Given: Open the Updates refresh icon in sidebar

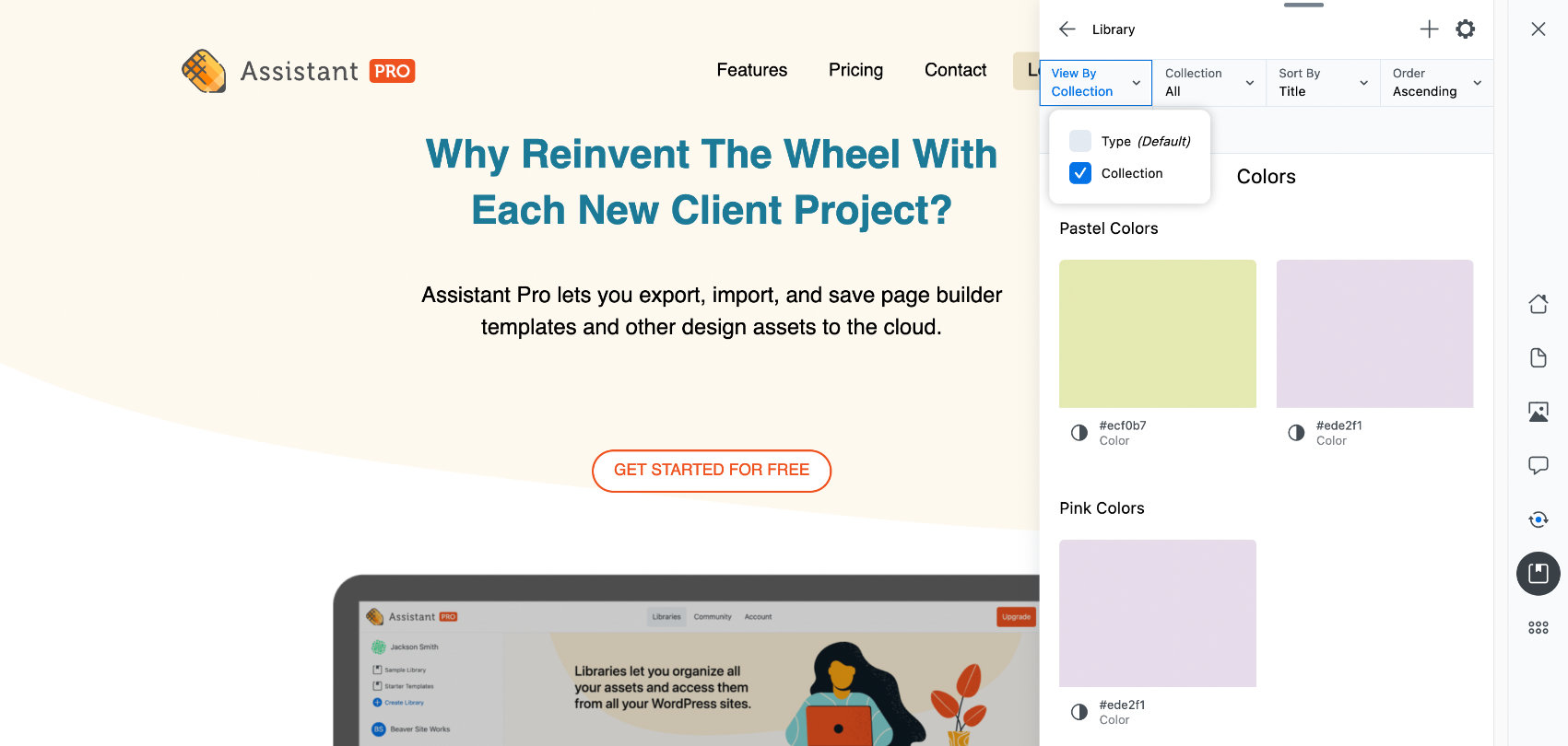Looking at the screenshot, I should (1538, 519).
